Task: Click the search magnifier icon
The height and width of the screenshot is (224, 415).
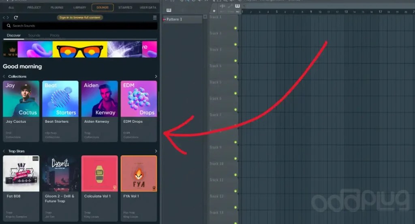Action: pyautogui.click(x=9, y=25)
